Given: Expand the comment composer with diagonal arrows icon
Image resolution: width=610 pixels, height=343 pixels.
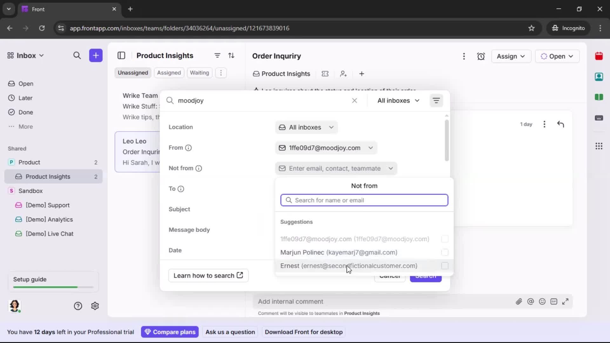Looking at the screenshot, I should pos(566,302).
